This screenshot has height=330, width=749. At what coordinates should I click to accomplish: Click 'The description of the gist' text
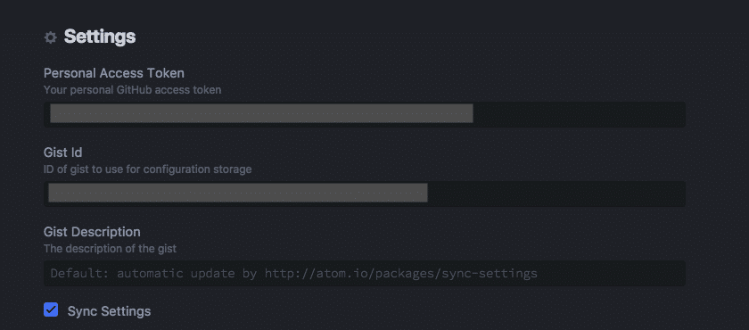[110, 248]
